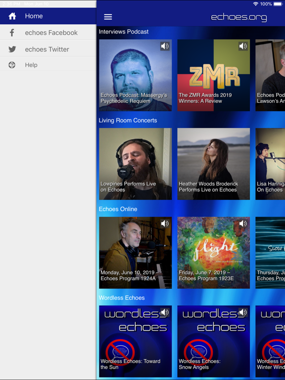Open Interviews Podcast section heading
Screen dimensions: 285x380
pos(124,32)
